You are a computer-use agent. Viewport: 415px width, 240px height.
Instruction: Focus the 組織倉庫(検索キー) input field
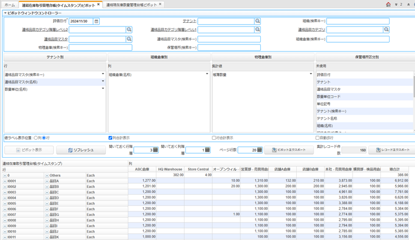coord(358,39)
